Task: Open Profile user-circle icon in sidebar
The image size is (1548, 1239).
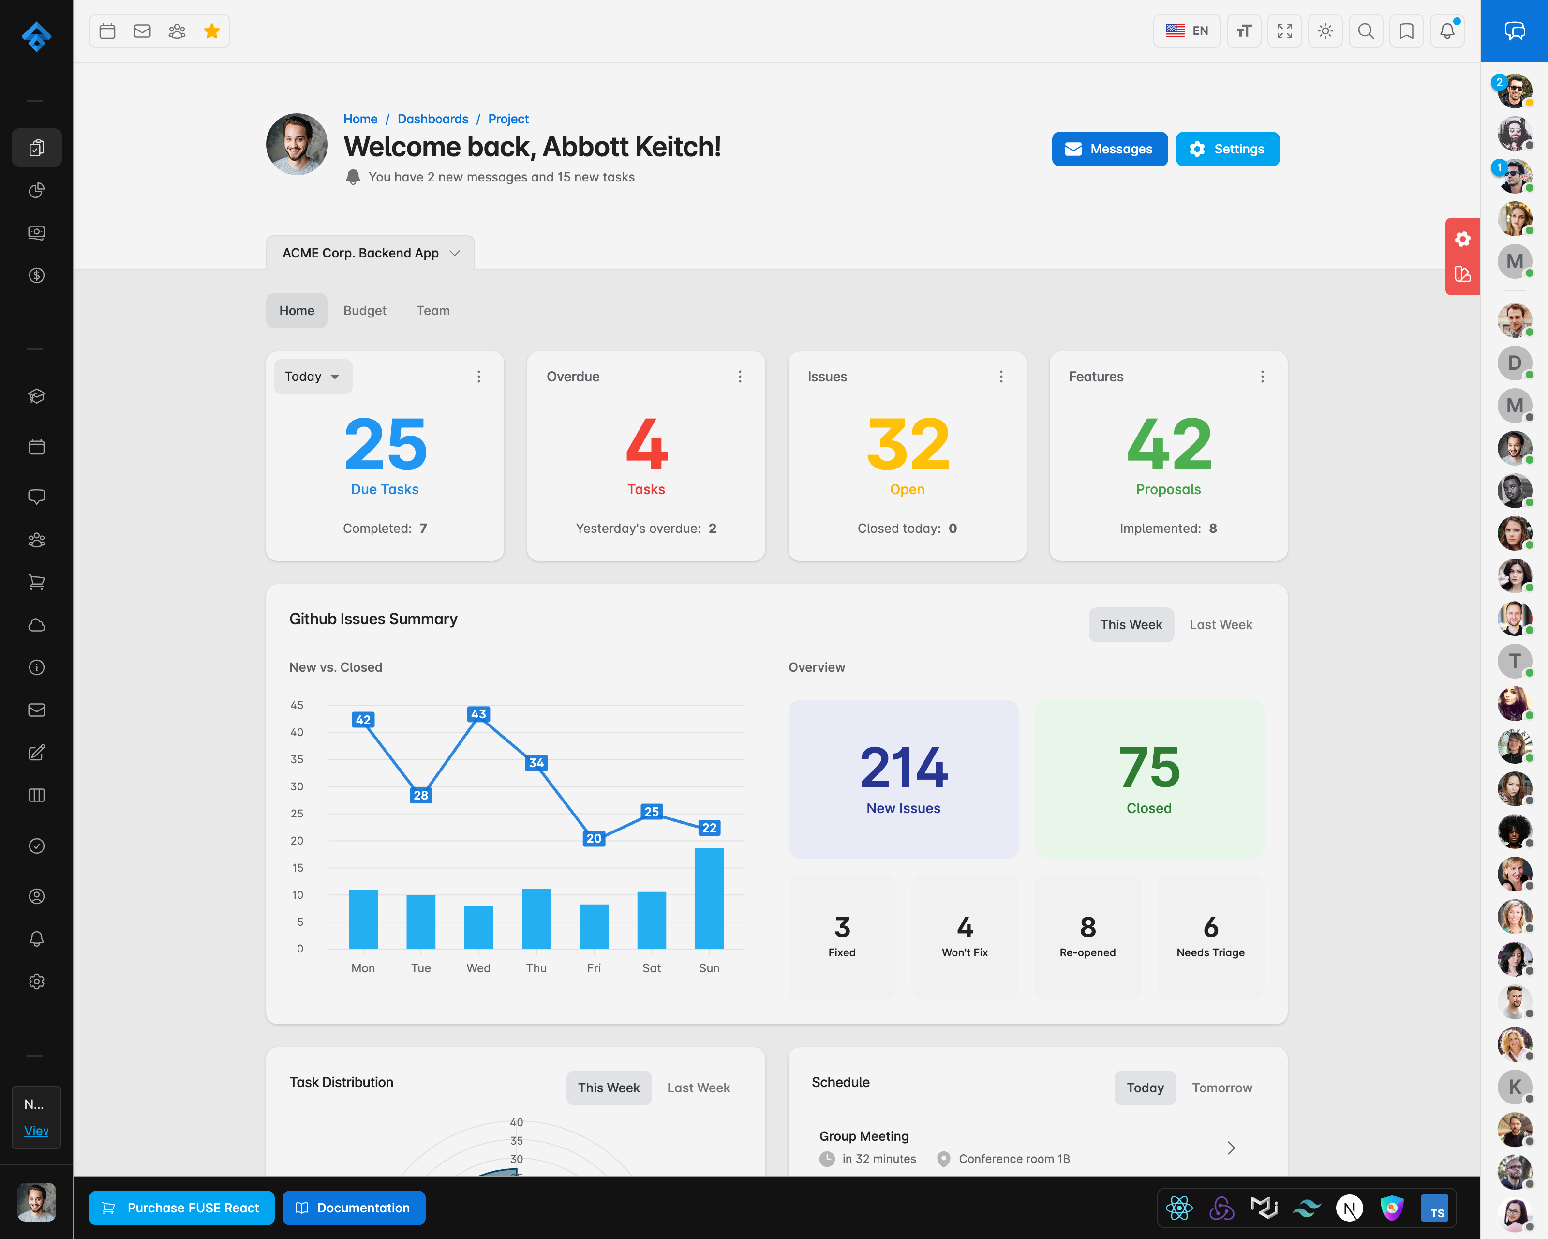Action: point(37,896)
